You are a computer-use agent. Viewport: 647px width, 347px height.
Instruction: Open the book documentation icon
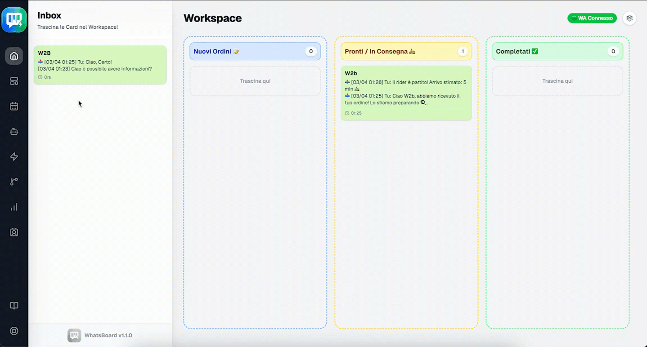point(14,306)
